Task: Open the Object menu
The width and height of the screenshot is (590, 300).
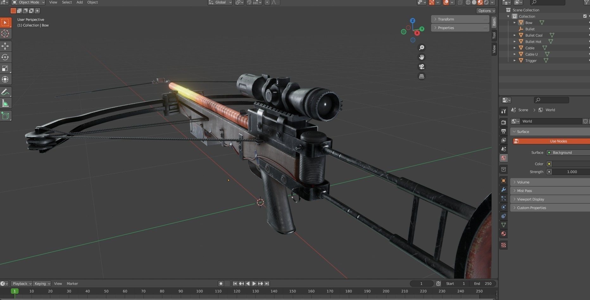Action: point(92,2)
